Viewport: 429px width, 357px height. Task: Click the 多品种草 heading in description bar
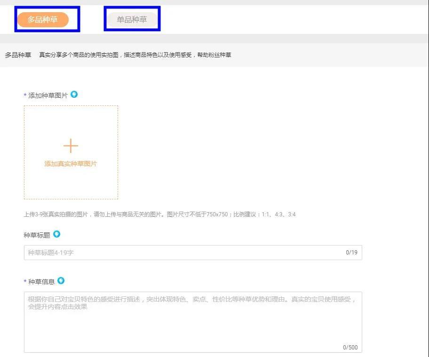(x=18, y=55)
